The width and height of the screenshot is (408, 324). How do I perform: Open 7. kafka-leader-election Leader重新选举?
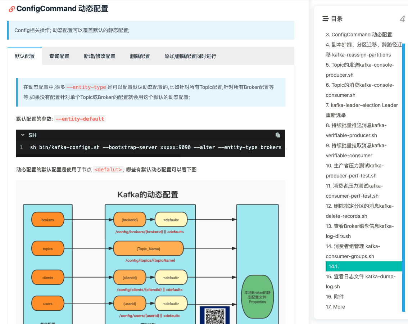(362, 110)
